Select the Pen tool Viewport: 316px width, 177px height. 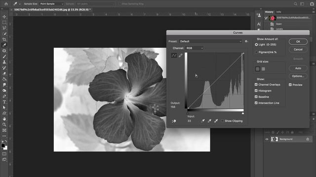coord(4,96)
